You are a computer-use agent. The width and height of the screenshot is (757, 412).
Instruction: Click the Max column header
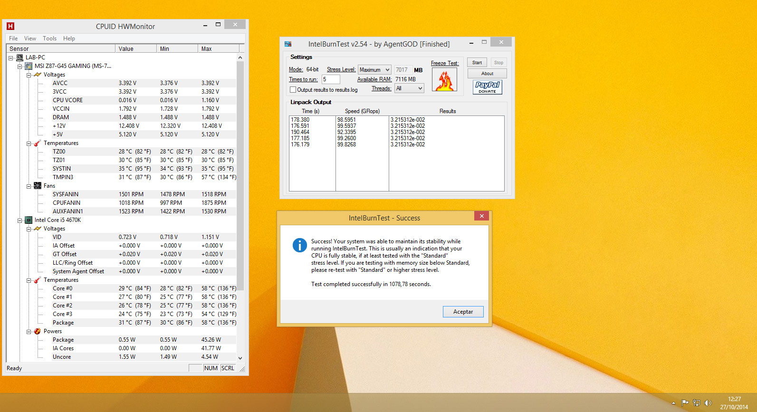point(219,48)
